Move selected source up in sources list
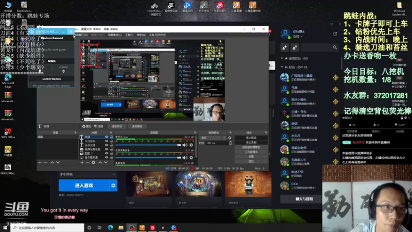Screen dimensions: 412x232 [100, 162]
